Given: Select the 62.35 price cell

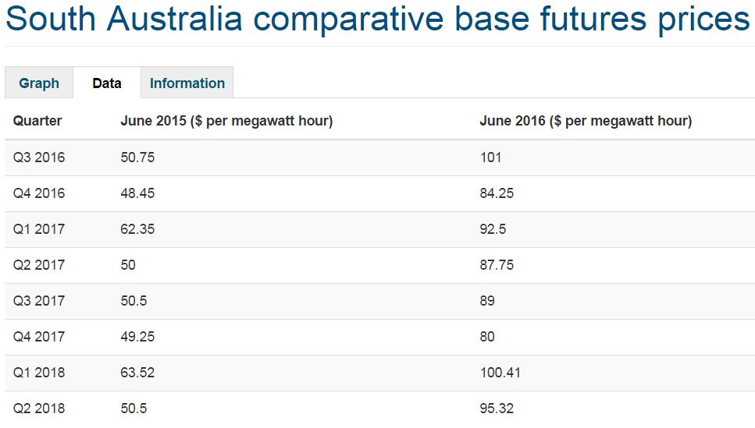Looking at the screenshot, I should point(137,229).
